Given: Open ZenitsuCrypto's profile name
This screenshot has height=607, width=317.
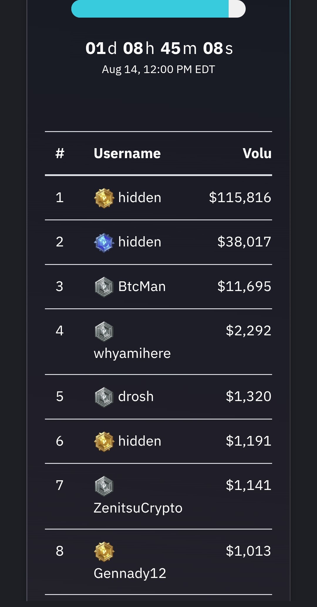Looking at the screenshot, I should coord(138,508).
